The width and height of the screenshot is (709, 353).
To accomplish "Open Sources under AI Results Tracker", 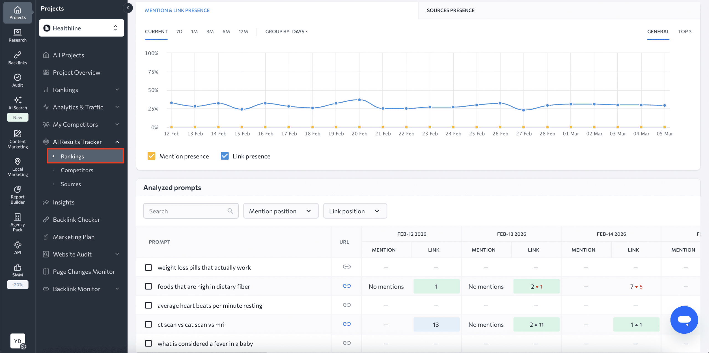I will [71, 184].
